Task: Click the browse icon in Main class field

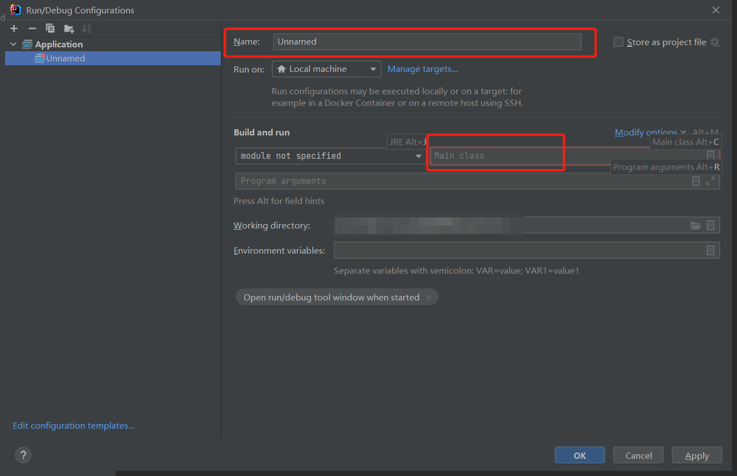Action: tap(710, 156)
